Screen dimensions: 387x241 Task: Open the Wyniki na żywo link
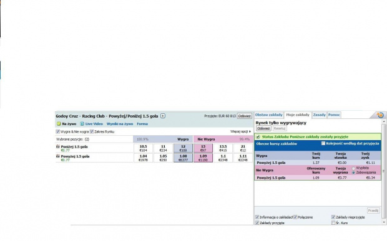[x=120, y=124]
